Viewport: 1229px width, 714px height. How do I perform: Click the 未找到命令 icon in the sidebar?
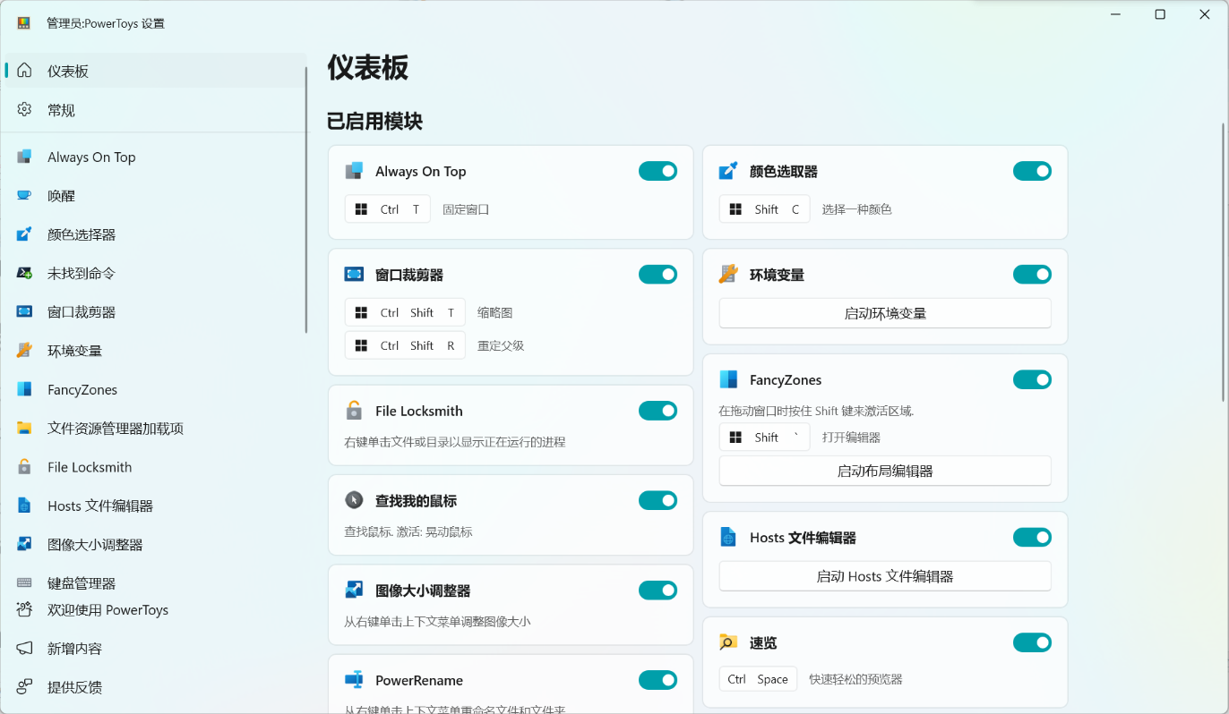(24, 273)
